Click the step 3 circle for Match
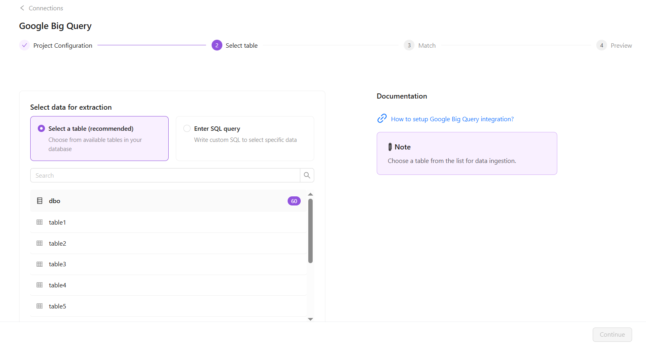This screenshot has height=345, width=646. (x=409, y=45)
